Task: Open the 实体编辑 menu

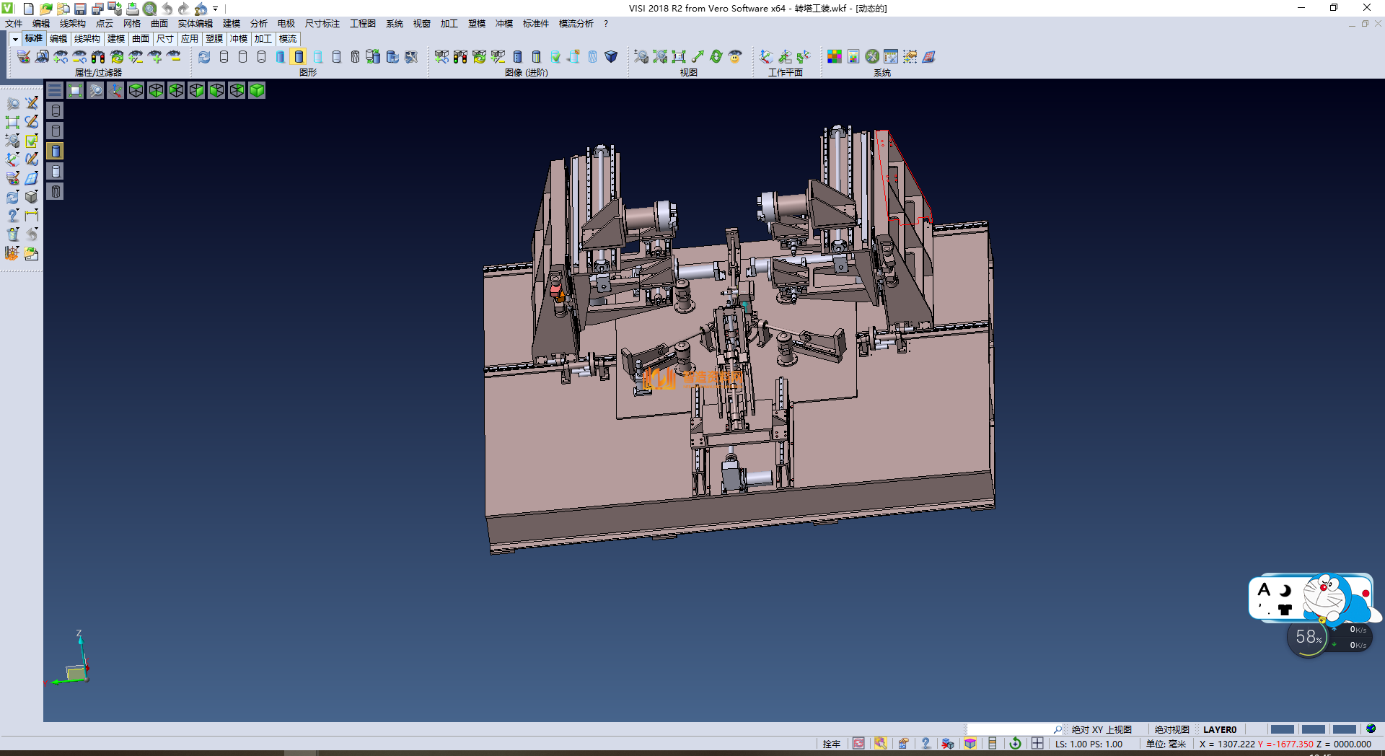Action: [x=195, y=24]
